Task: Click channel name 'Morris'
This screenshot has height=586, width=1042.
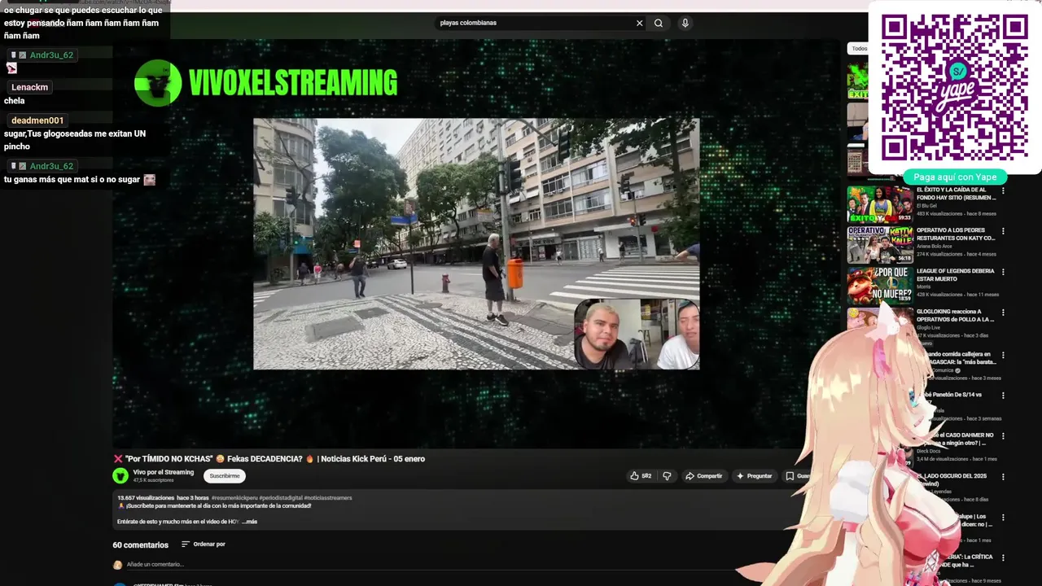Action: click(924, 287)
